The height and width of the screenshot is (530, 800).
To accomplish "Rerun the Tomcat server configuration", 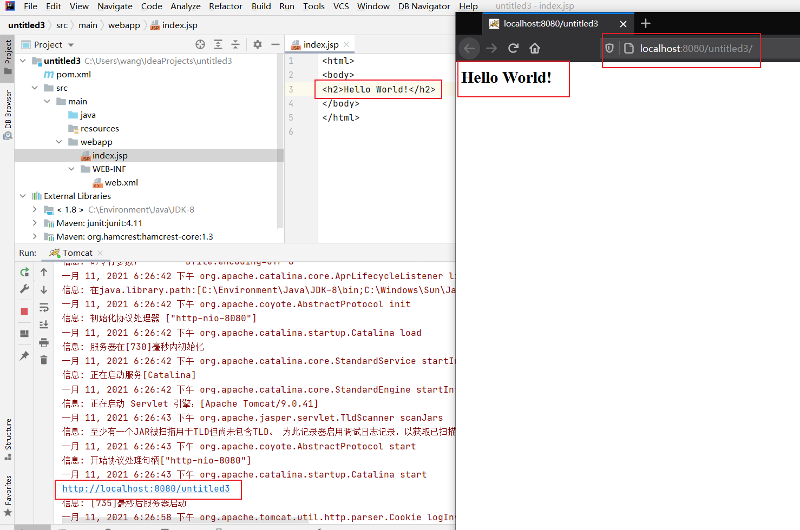I will coord(24,272).
